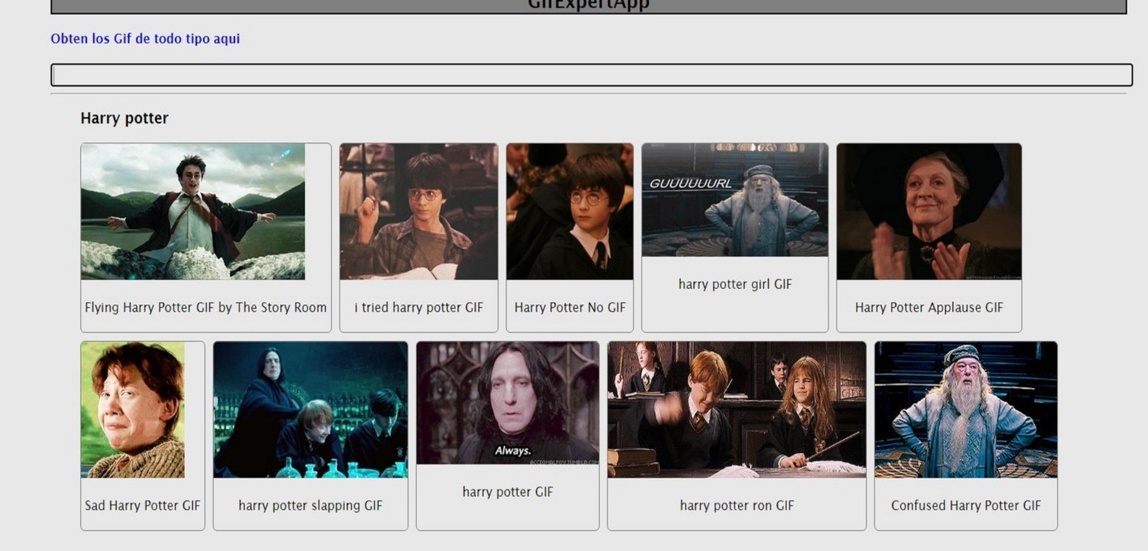Click the GifExpertApp title header bar
The height and width of the screenshot is (551, 1148).
(588, 6)
